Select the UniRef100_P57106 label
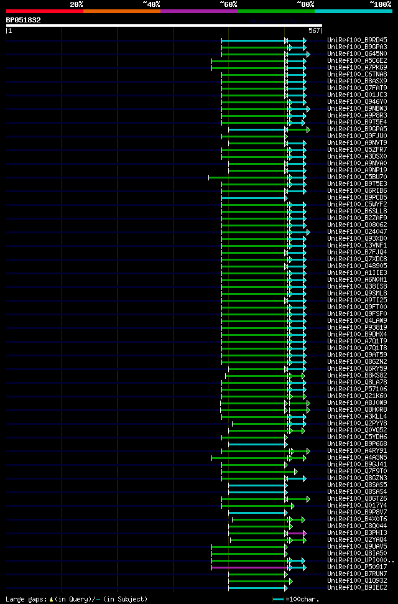398x604 pixels. [357, 389]
